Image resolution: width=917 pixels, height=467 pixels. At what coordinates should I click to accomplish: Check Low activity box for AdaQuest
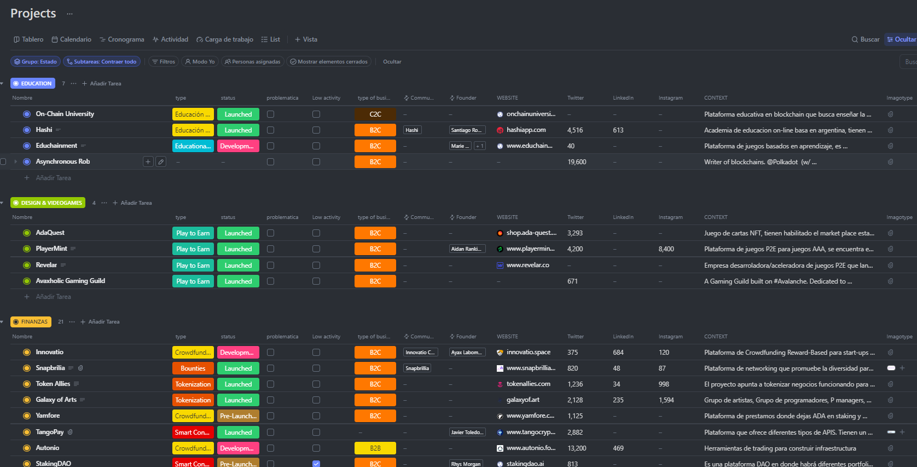[x=316, y=233]
